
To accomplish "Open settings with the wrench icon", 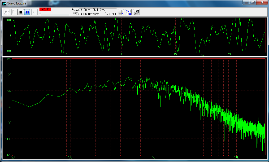I will pos(136,12).
